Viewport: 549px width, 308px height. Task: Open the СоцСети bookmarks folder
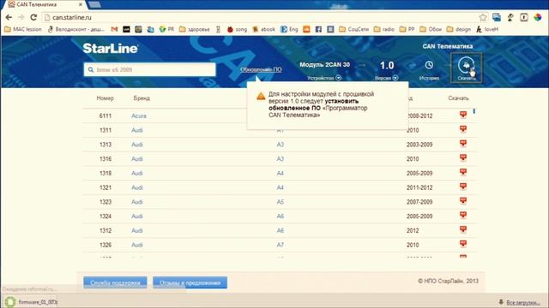(x=354, y=29)
